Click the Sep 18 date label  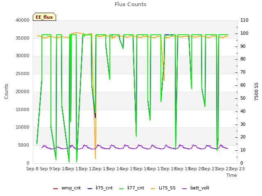tap(169, 169)
